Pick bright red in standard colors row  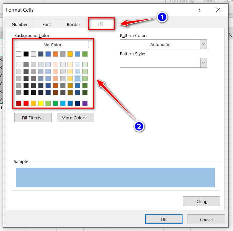point(26,103)
